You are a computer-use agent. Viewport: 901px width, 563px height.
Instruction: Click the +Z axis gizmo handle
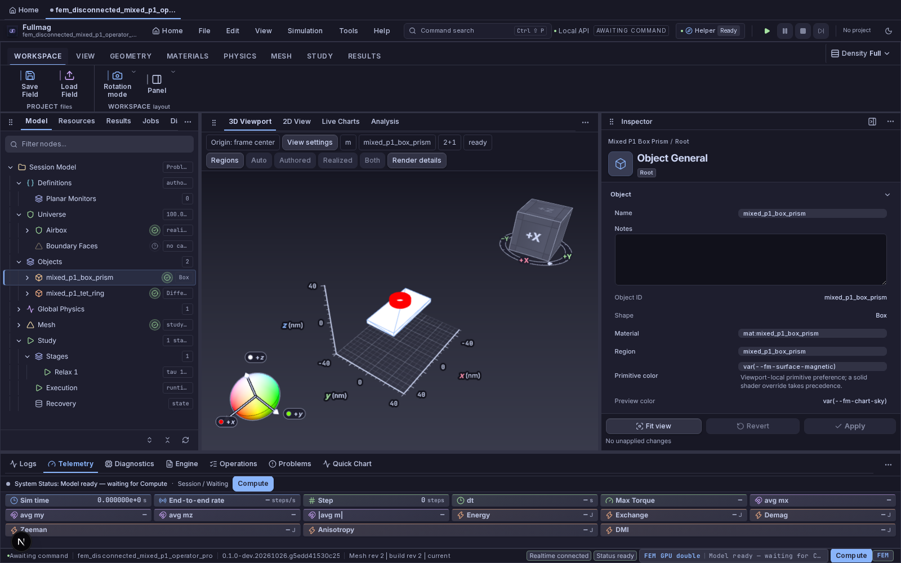click(256, 358)
